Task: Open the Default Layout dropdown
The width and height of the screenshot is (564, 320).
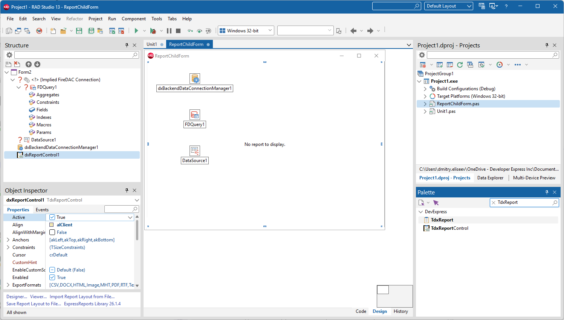Action: (469, 6)
